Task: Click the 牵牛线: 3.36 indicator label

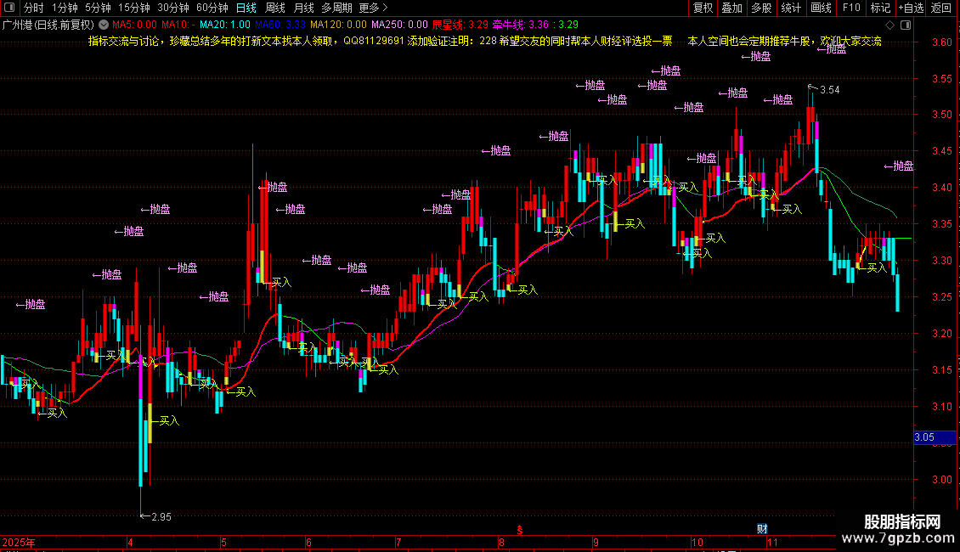Action: pos(521,25)
